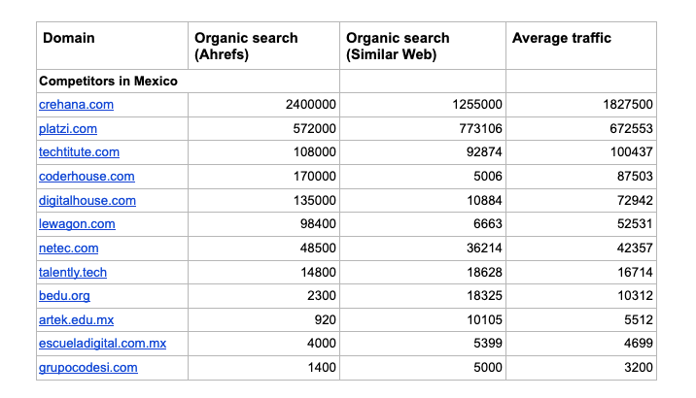696x398 pixels.
Task: Click the netec.com link
Action: [x=68, y=249]
